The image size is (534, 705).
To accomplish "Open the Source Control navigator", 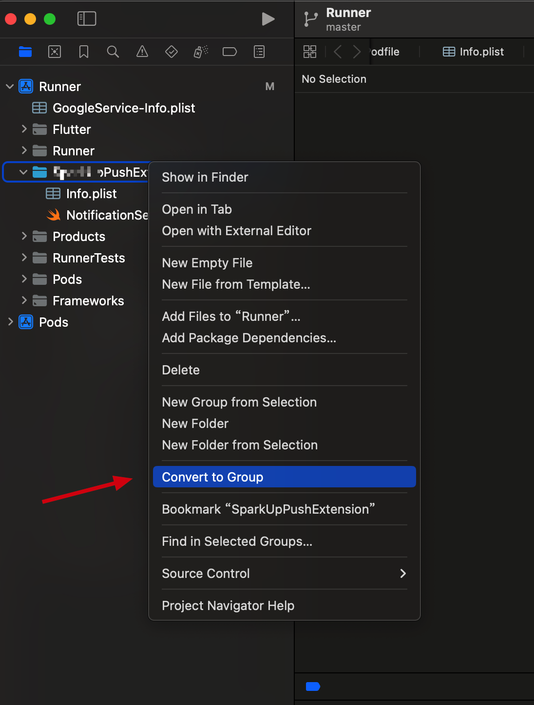I will coord(55,52).
